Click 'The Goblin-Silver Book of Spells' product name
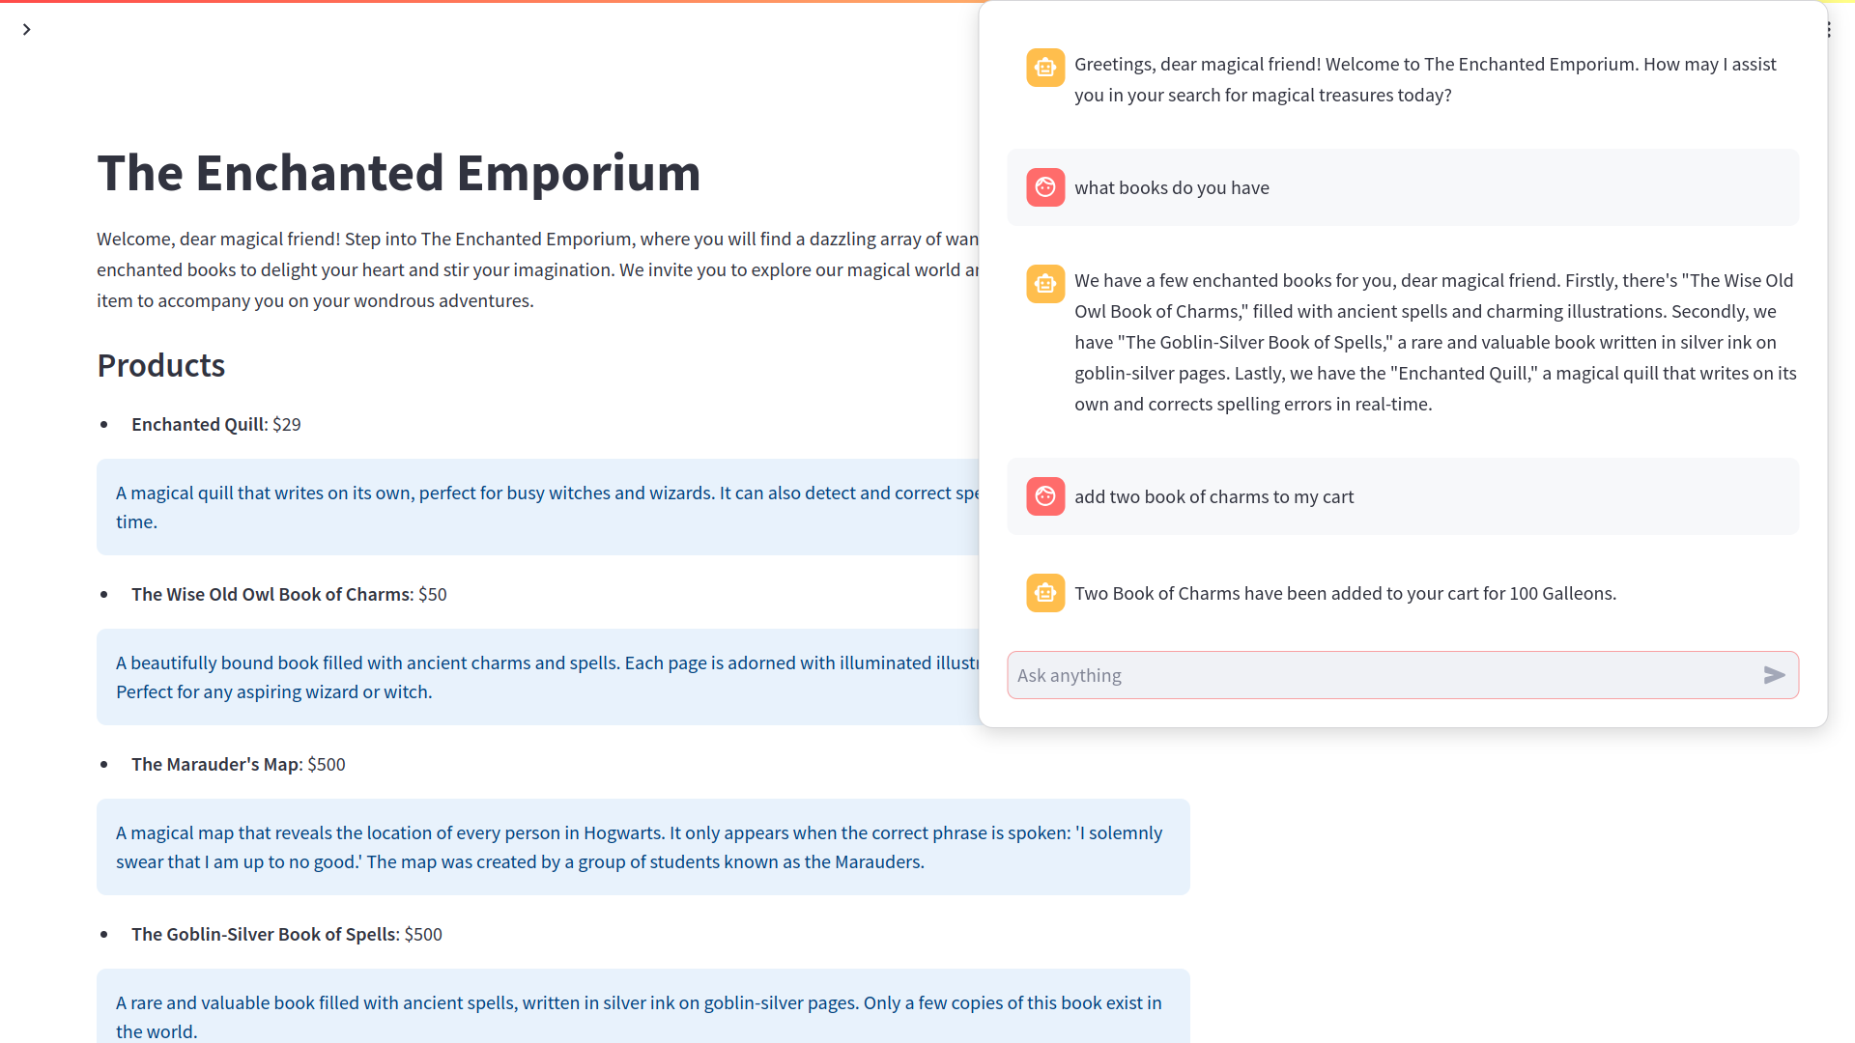Viewport: 1855px width, 1043px height. [263, 935]
